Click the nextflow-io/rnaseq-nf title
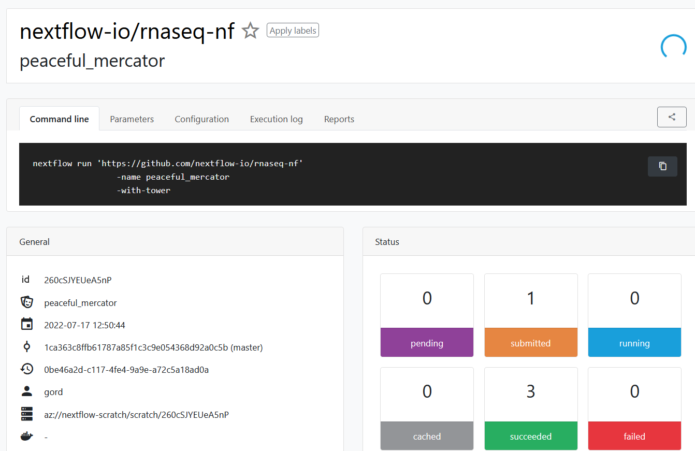695x451 pixels. (127, 31)
